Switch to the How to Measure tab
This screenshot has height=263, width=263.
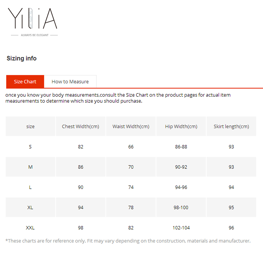(x=70, y=82)
